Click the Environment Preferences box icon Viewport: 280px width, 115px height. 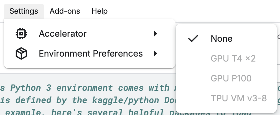(21, 53)
